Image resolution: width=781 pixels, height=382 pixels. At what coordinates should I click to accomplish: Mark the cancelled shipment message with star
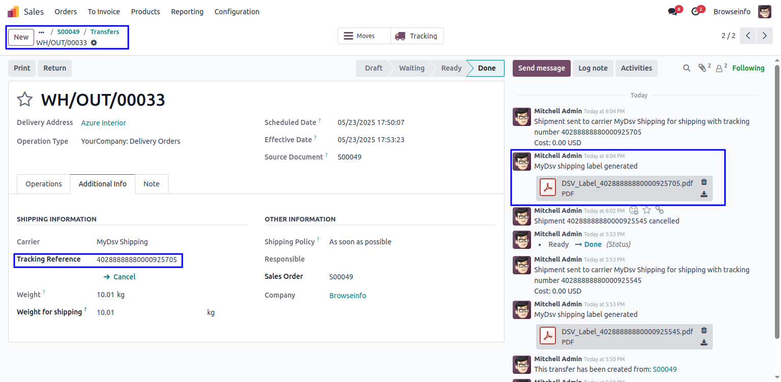647,210
